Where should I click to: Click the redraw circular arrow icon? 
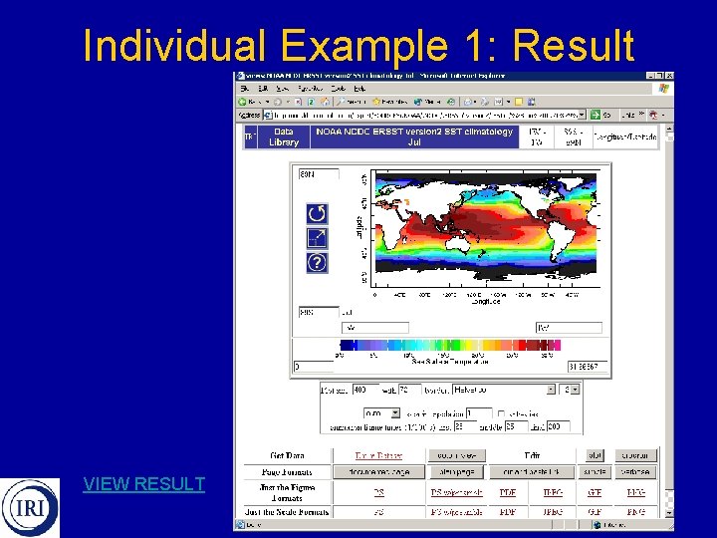pyautogui.click(x=317, y=213)
